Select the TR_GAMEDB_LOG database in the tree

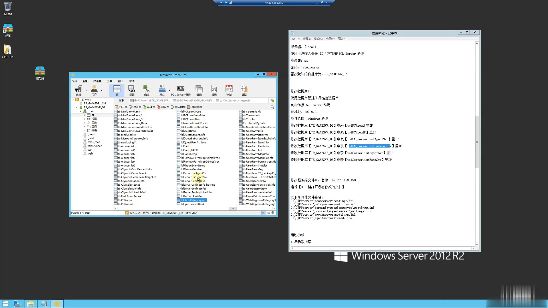[x=95, y=104]
